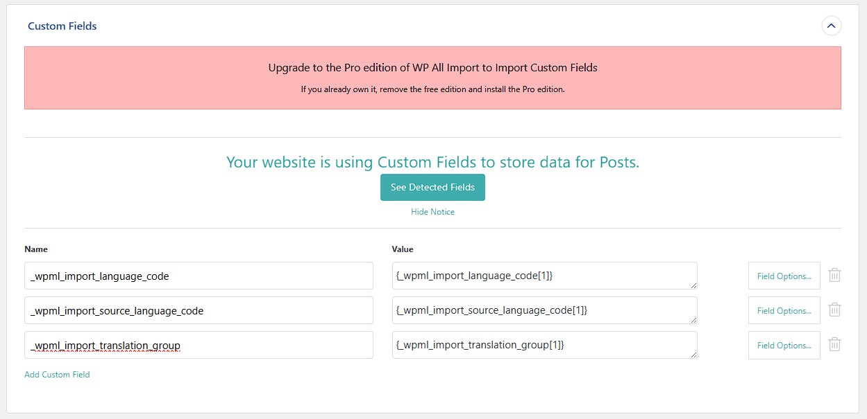Delete the _wpml_import_translation_group field row
Image resolution: width=867 pixels, height=419 pixels.
point(835,344)
